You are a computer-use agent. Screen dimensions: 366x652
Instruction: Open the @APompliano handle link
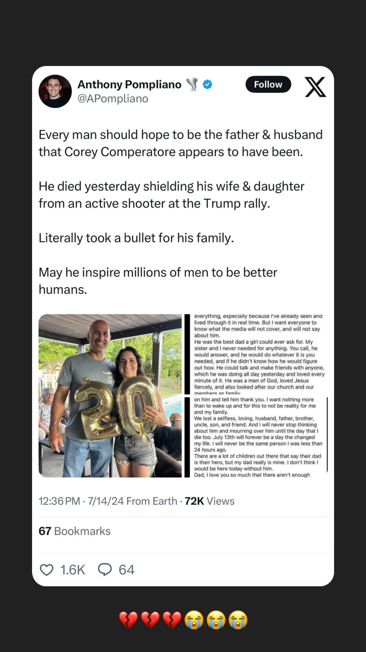(x=113, y=99)
